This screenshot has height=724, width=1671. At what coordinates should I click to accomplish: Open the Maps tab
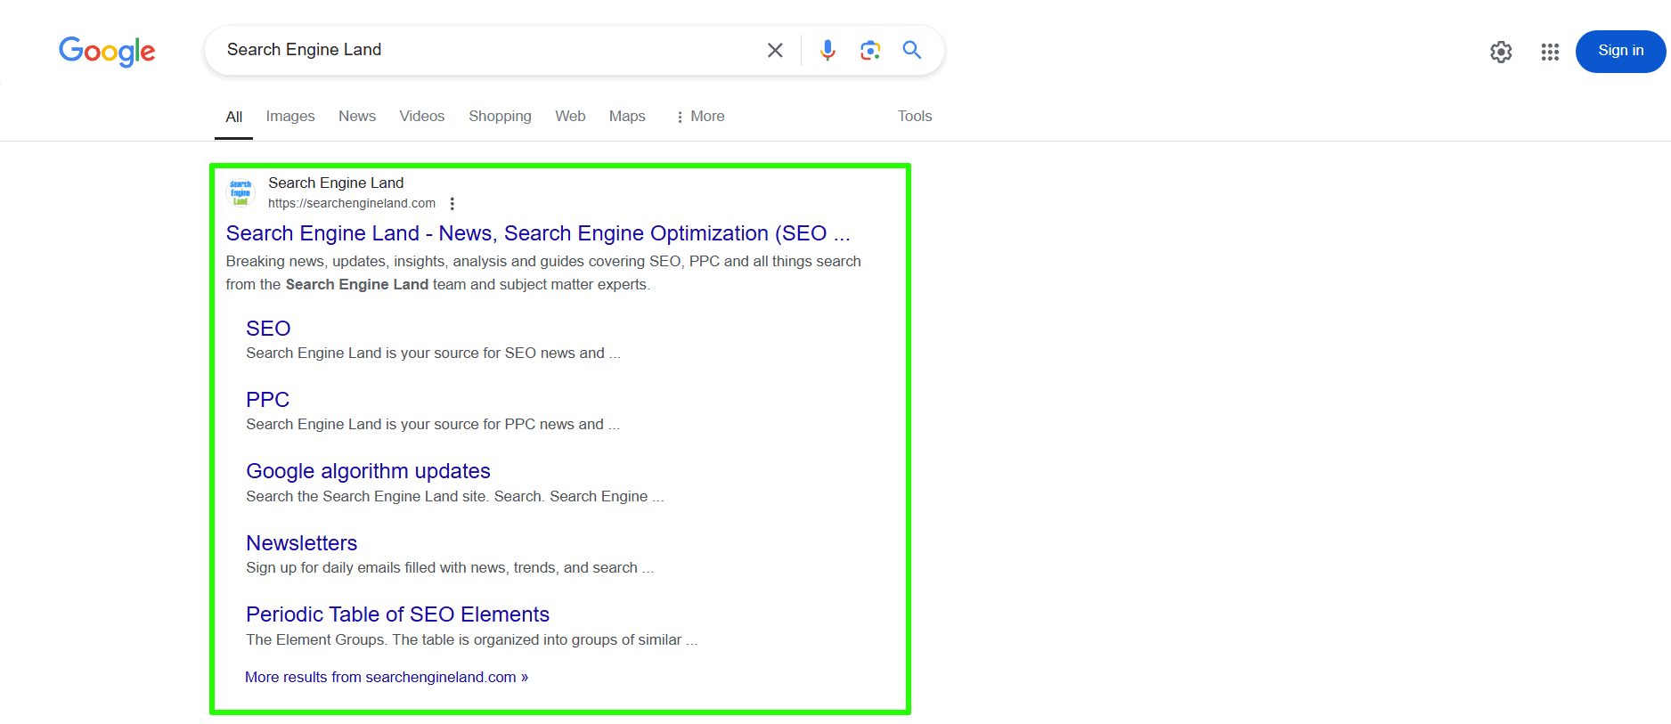[627, 117]
